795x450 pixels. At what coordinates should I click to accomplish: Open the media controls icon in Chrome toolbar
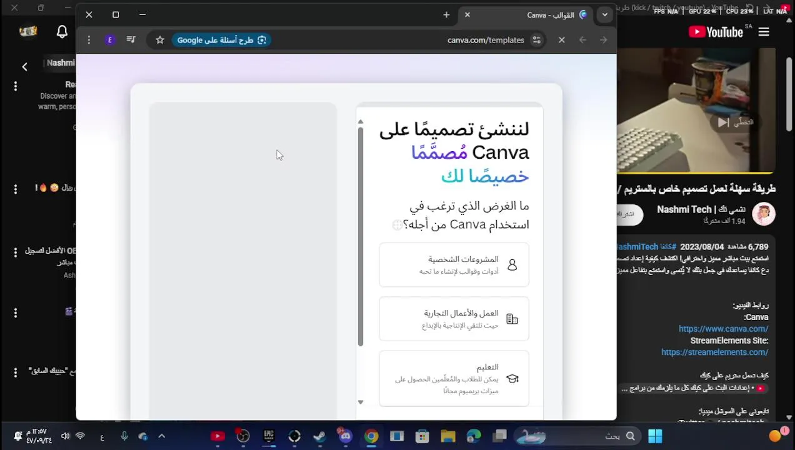tap(131, 40)
